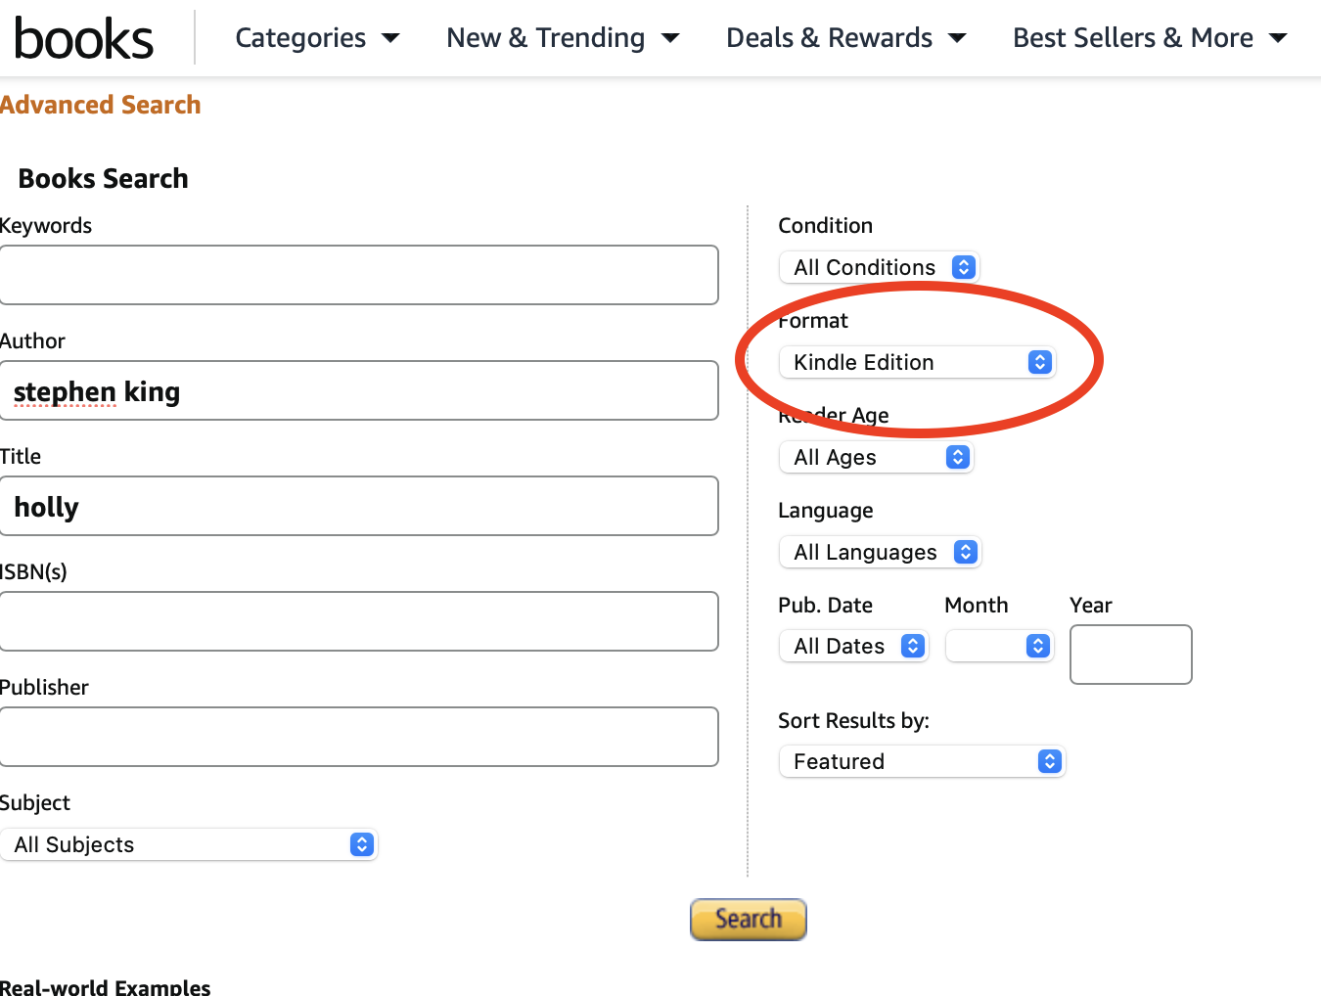Open the All Ages reader dropdown

[876, 457]
